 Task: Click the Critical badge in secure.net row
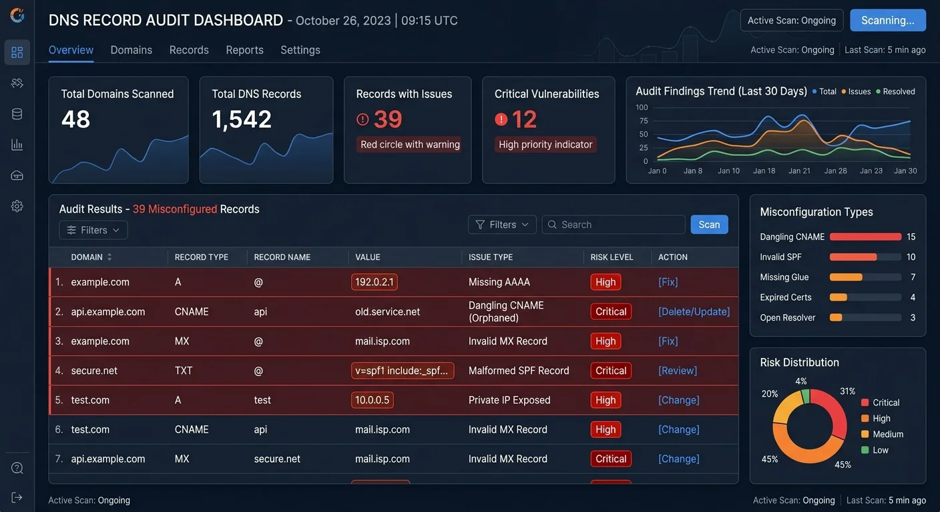pyautogui.click(x=611, y=371)
